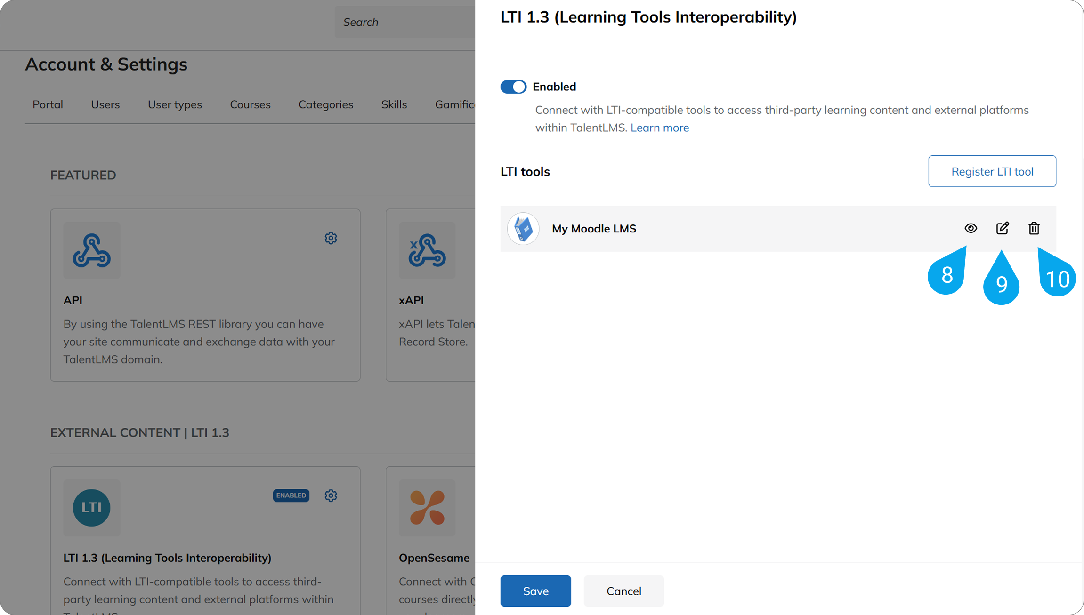Open the Gamification tab
This screenshot has width=1084, height=615.
[455, 104]
